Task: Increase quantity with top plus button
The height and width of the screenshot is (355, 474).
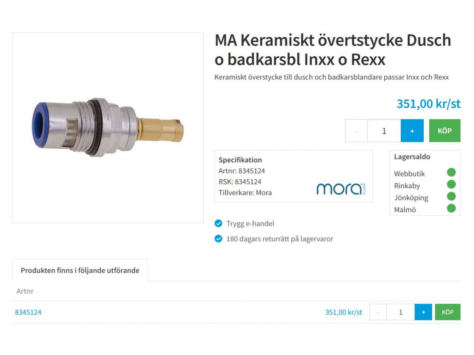Action: [412, 131]
